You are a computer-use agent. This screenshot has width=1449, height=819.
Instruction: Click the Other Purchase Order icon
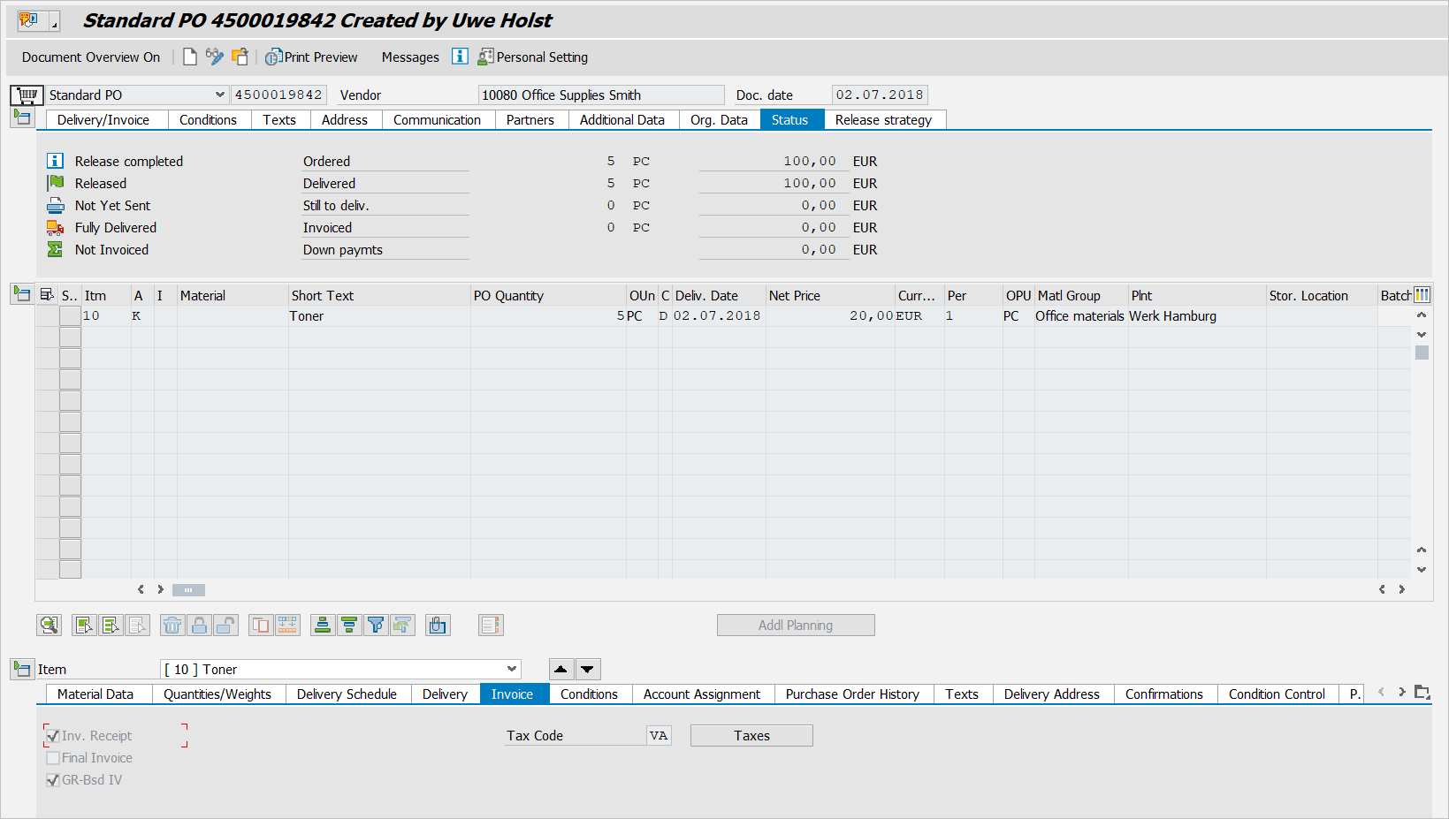pos(240,57)
